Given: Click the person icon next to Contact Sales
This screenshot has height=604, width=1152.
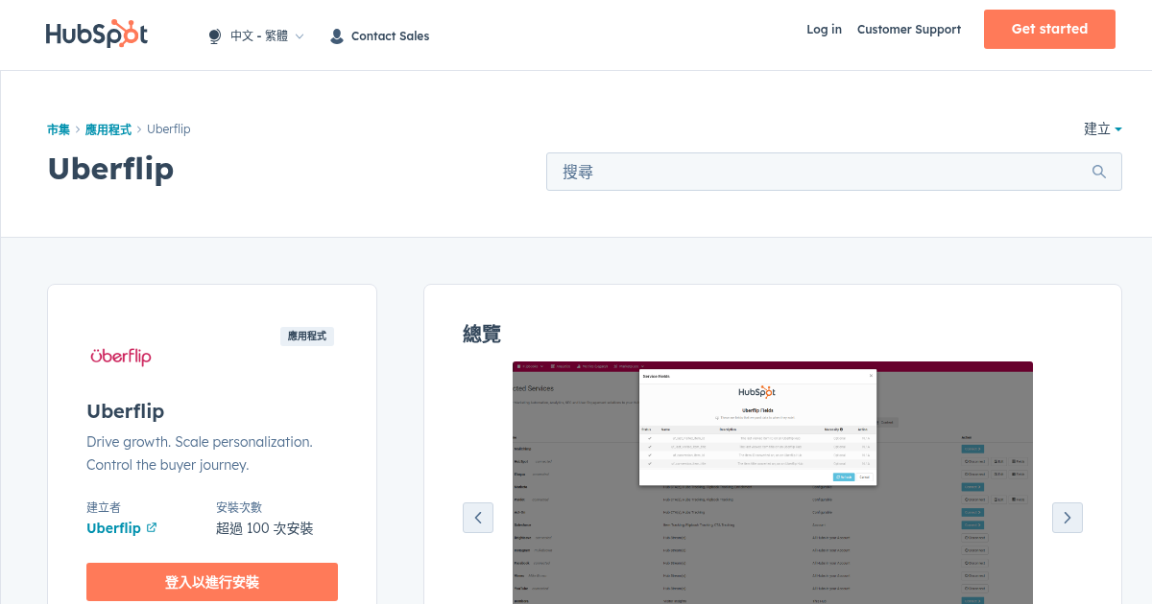Looking at the screenshot, I should (x=336, y=35).
